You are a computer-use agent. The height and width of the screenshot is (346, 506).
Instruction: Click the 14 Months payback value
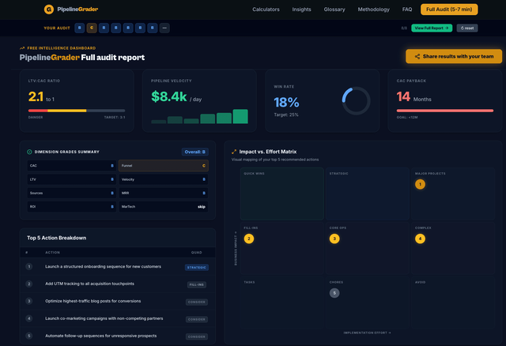(413, 96)
